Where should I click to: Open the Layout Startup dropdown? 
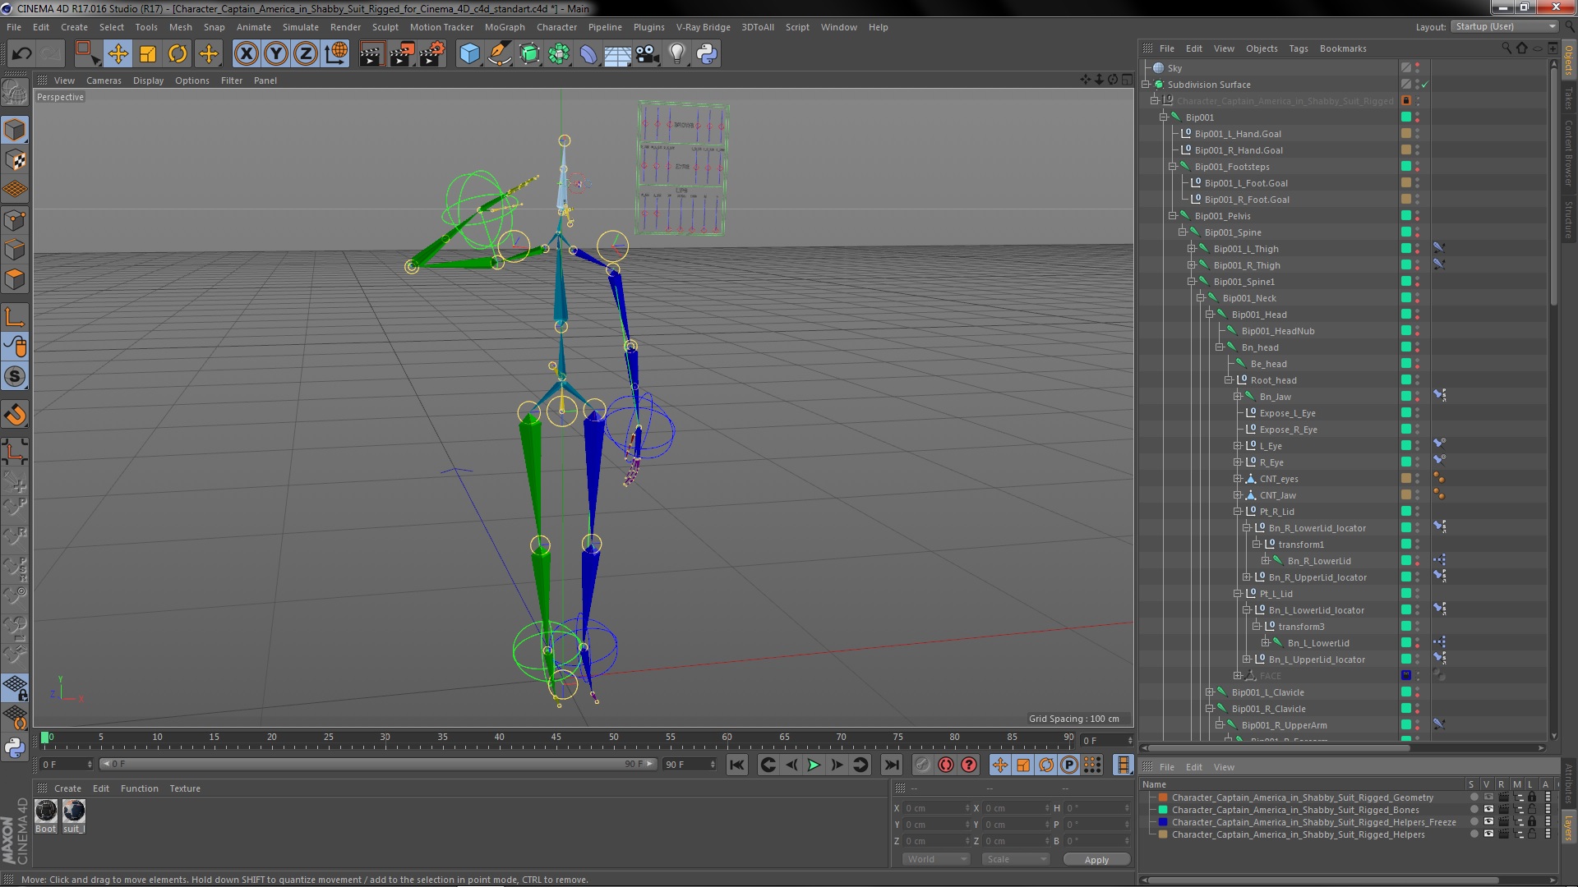pyautogui.click(x=1505, y=26)
